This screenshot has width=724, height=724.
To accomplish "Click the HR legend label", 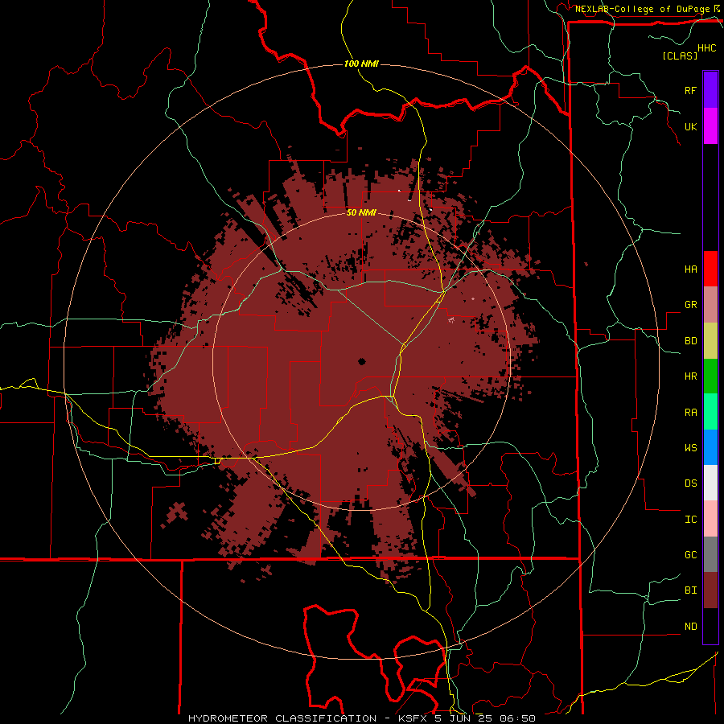I will pyautogui.click(x=690, y=376).
